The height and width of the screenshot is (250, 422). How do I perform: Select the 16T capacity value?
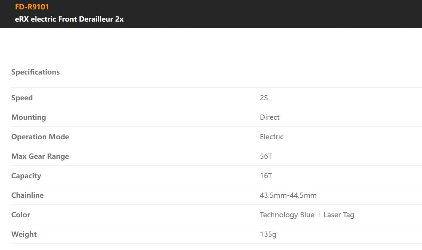coord(266,176)
